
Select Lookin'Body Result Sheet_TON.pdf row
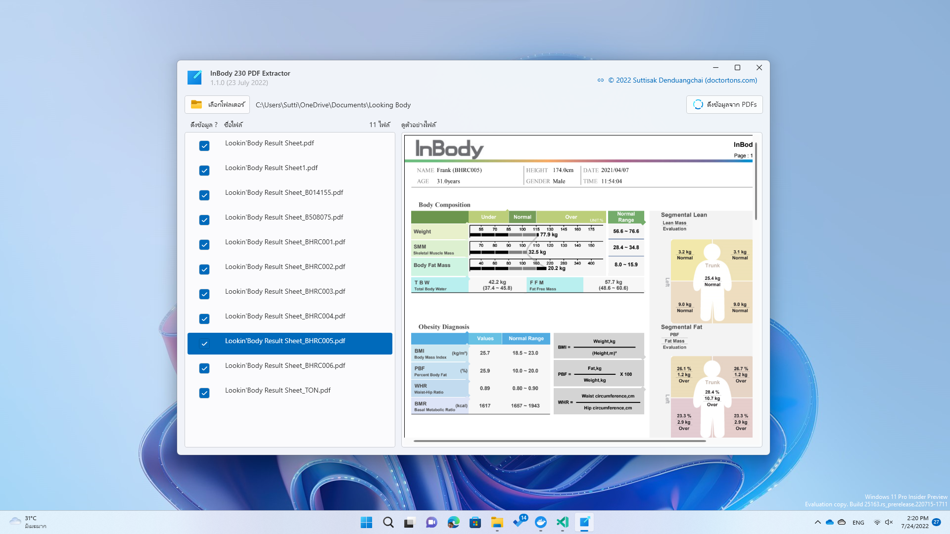point(290,393)
